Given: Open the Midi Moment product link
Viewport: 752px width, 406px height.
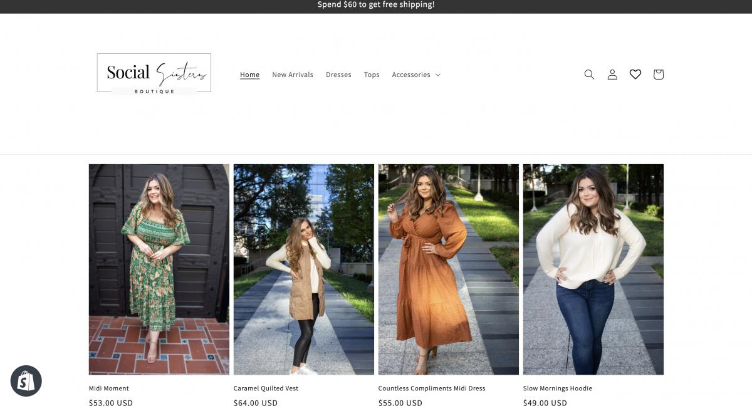Looking at the screenshot, I should click(109, 388).
